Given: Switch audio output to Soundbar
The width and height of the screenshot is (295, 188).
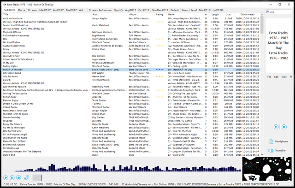Looking at the screenshot, I should coord(280,150).
